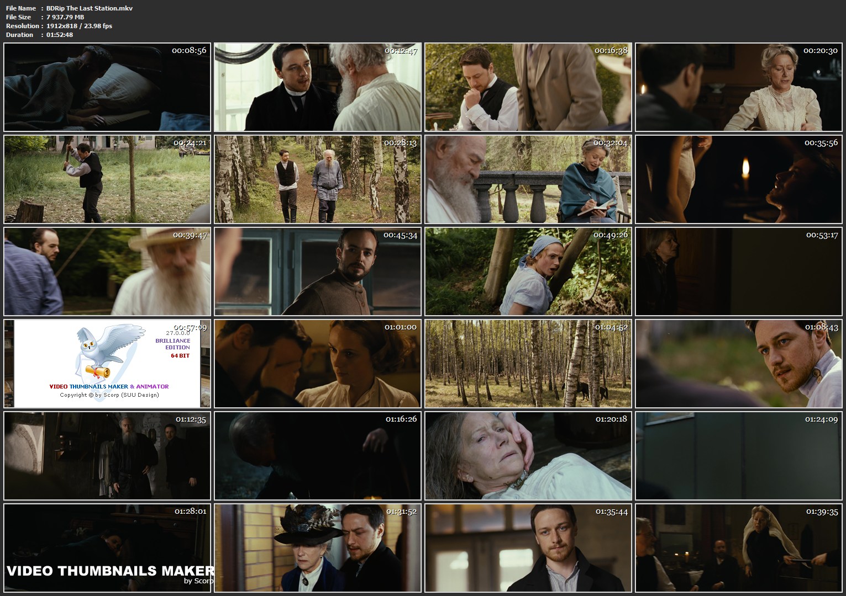
Task: Click the birch forest thumbnail at 01:04:52
Action: [x=528, y=364]
